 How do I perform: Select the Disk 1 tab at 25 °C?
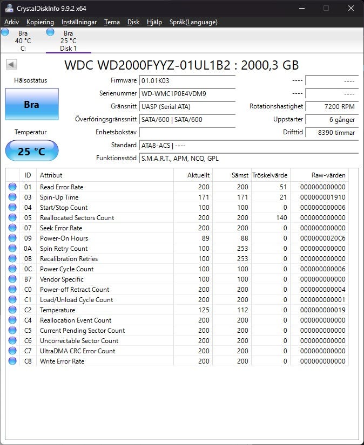pos(69,40)
